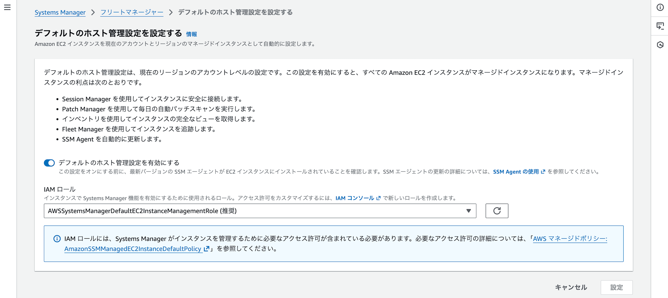Open the SSM Agent の使用 link
Viewport: 668px width, 298px height.
[519, 172]
